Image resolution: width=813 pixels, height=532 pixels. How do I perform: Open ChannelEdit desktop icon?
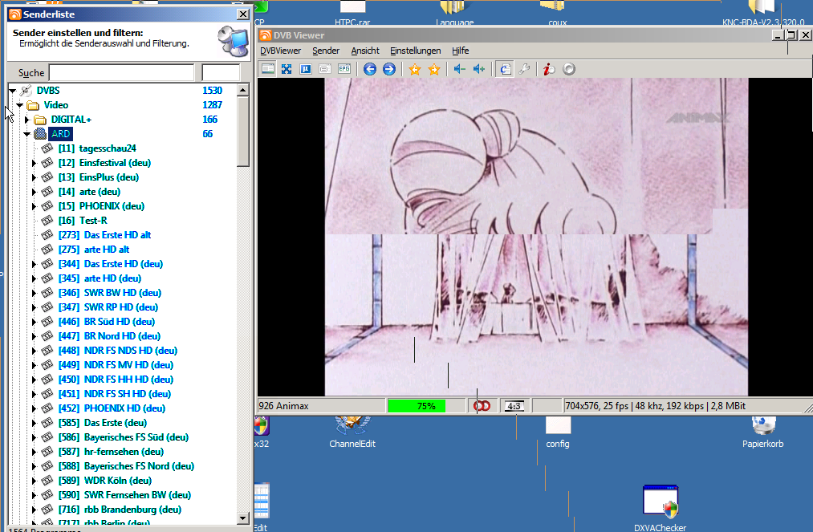tap(352, 433)
